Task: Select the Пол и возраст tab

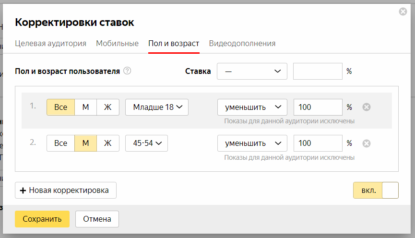Action: tap(174, 43)
